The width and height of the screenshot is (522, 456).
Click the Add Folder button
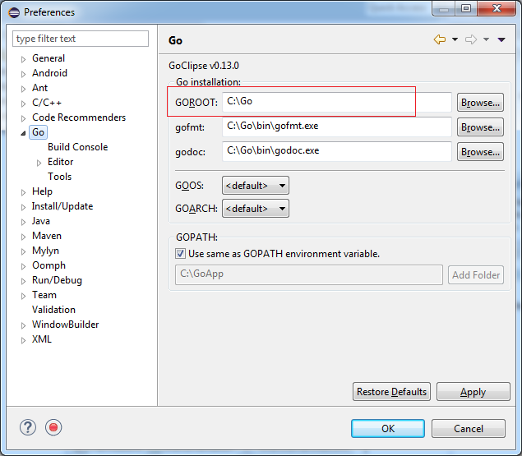point(476,275)
